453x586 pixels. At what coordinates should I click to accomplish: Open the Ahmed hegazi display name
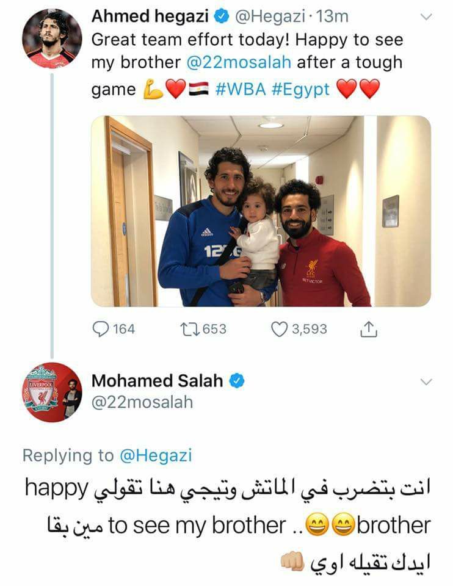[150, 16]
